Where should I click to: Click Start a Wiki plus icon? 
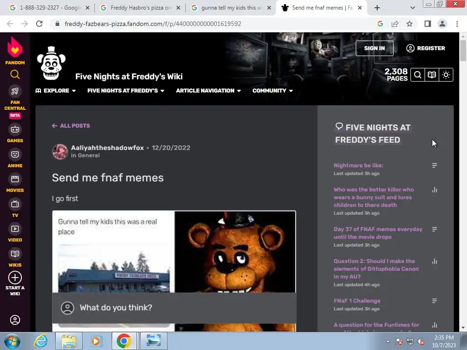pyautogui.click(x=15, y=278)
